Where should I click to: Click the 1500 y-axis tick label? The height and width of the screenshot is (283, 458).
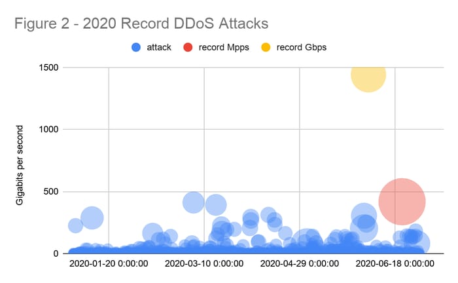coord(48,67)
